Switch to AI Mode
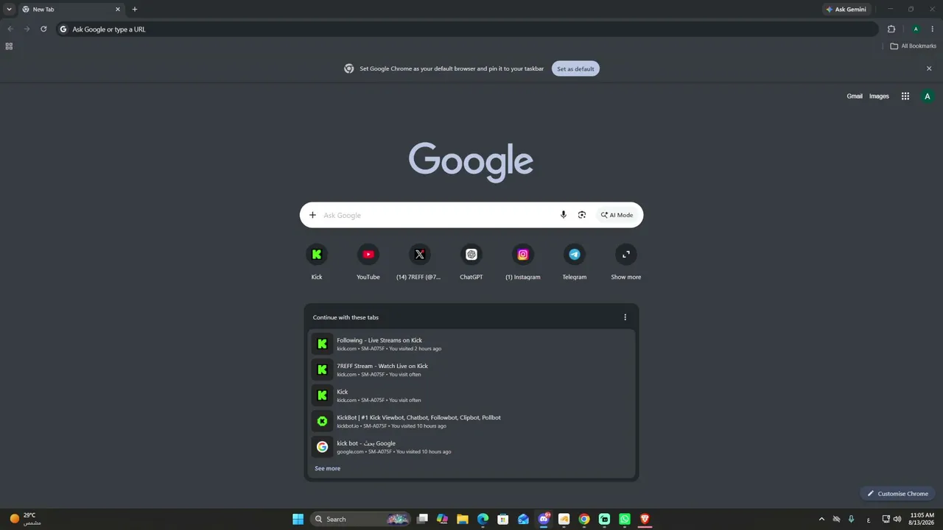 617,215
